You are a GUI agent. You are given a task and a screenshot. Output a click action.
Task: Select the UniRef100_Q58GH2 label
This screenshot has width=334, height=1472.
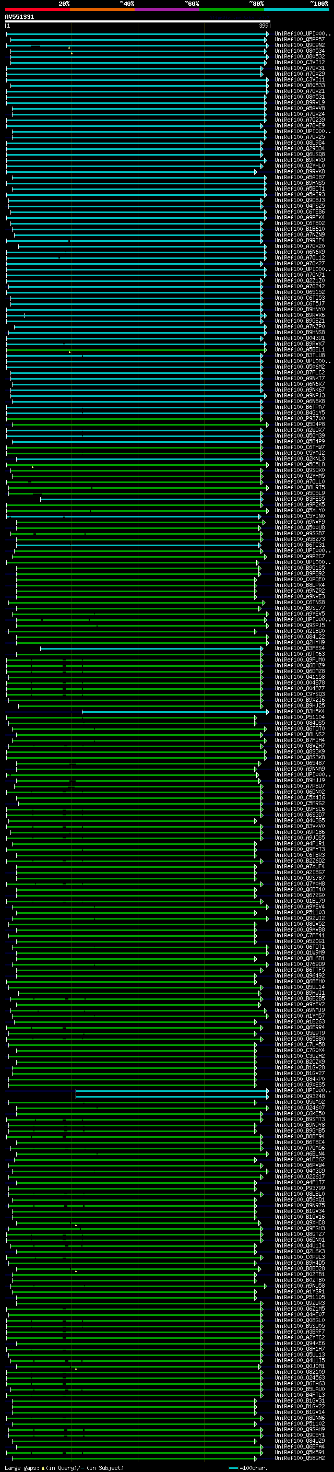coord(299,1458)
